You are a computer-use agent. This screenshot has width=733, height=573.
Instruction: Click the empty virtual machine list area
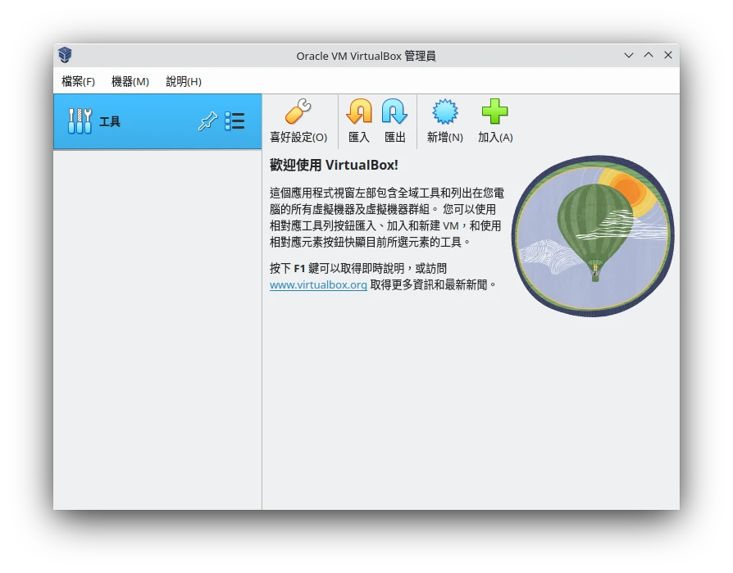(157, 328)
